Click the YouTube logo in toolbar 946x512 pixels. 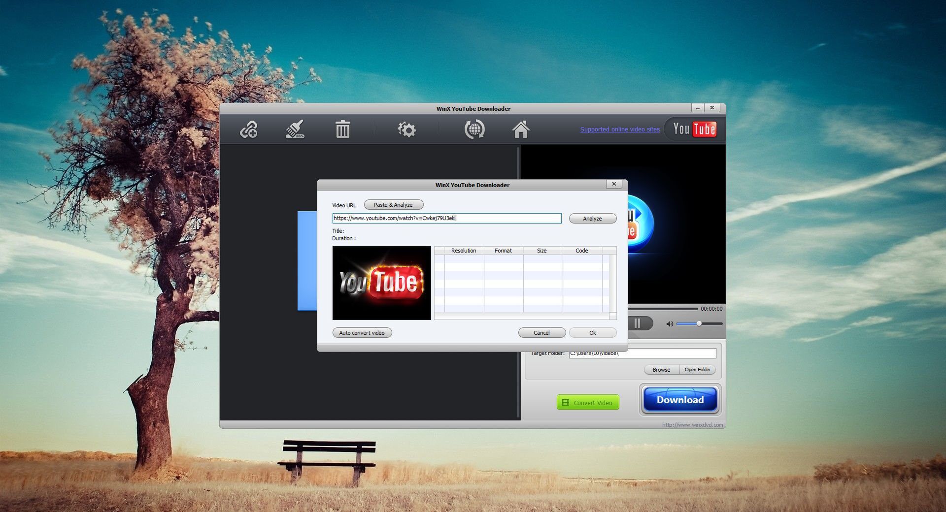694,129
